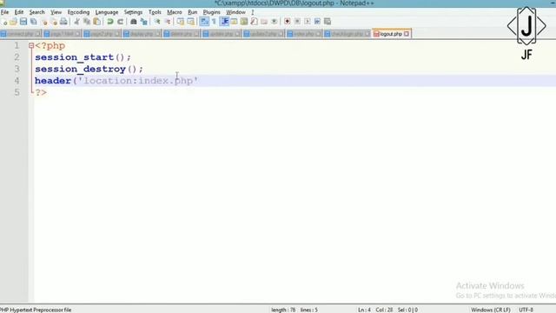Toggle synchronize horizontal scrolling icon
The image size is (556, 313).
point(191,22)
